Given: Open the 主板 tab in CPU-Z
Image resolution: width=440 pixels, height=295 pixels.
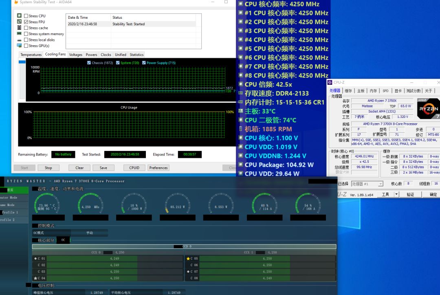Looking at the screenshot, I should tap(361, 91).
